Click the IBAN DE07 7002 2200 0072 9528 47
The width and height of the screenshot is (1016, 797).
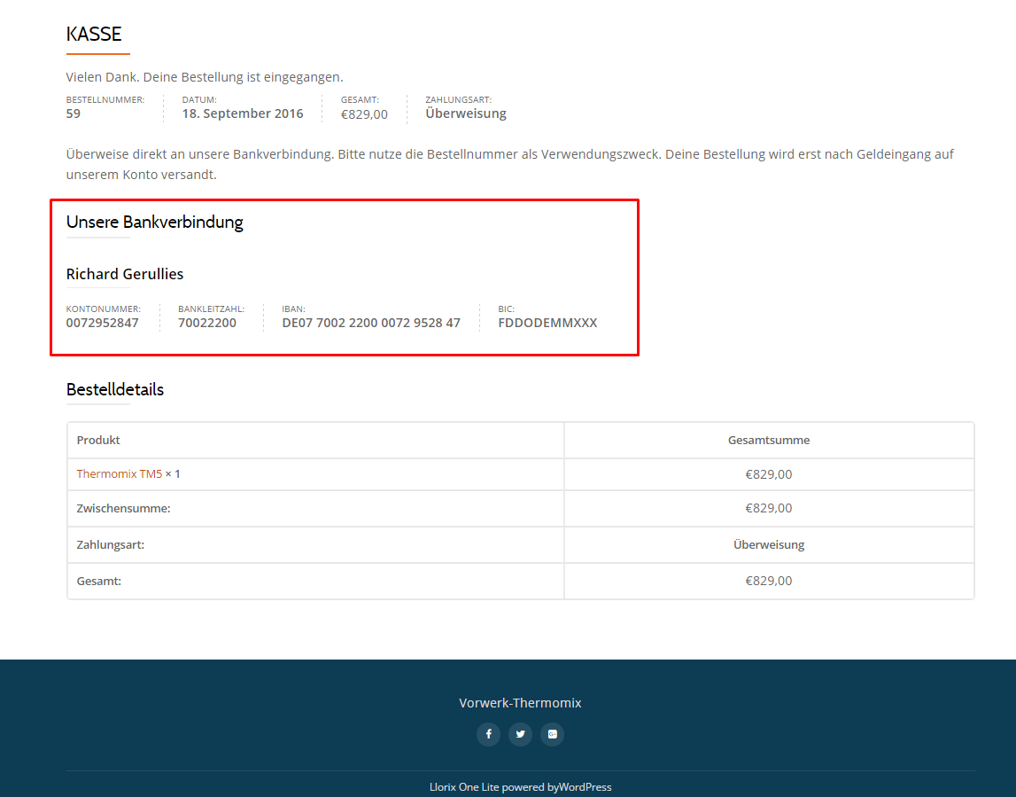coord(371,323)
